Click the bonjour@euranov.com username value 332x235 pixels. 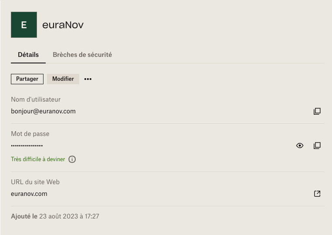click(43, 111)
